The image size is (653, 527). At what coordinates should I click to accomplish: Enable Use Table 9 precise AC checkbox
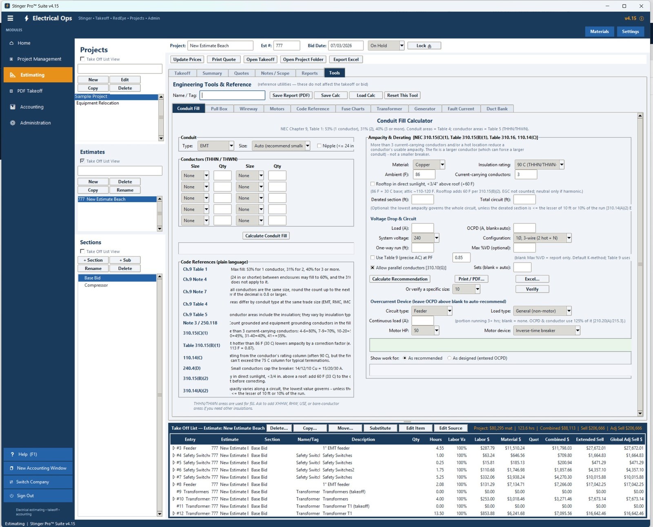click(x=373, y=257)
